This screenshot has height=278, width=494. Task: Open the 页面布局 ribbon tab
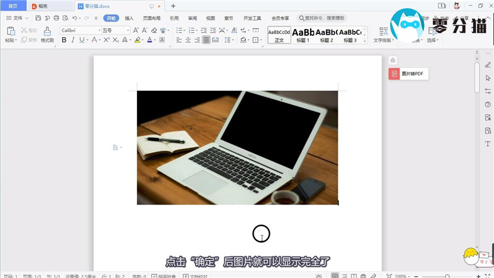151,19
